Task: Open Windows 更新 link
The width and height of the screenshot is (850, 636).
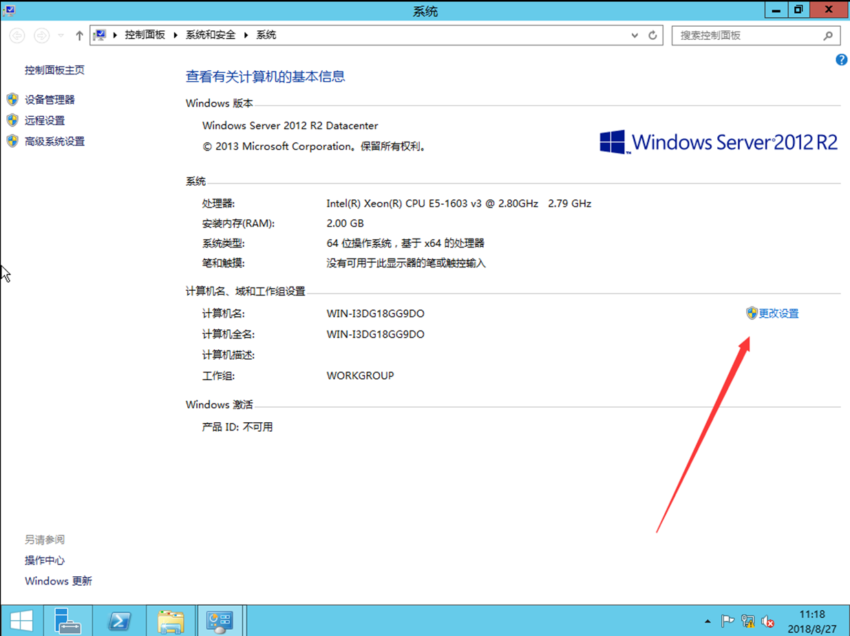Action: tap(59, 581)
